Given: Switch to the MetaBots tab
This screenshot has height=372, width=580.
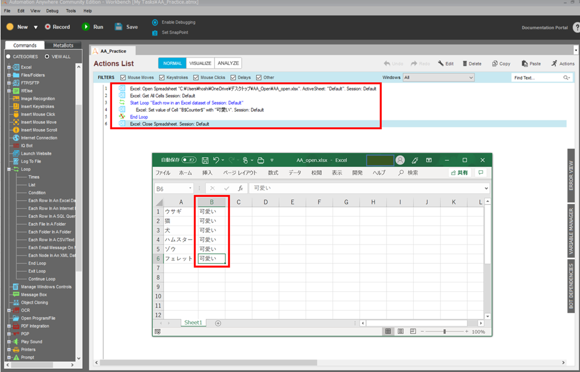Looking at the screenshot, I should point(63,45).
